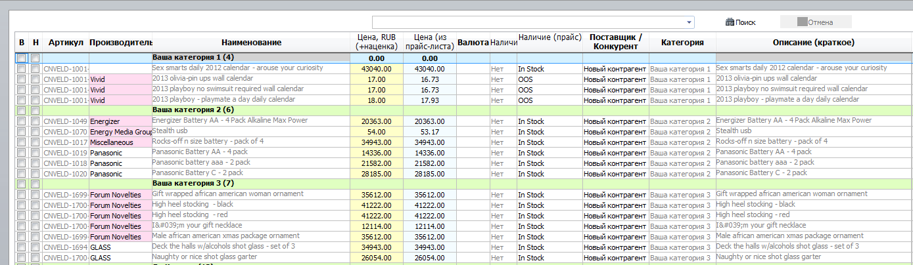Select article cell CNVELD-1694
This screenshot has height=265, width=913.
click(65, 247)
